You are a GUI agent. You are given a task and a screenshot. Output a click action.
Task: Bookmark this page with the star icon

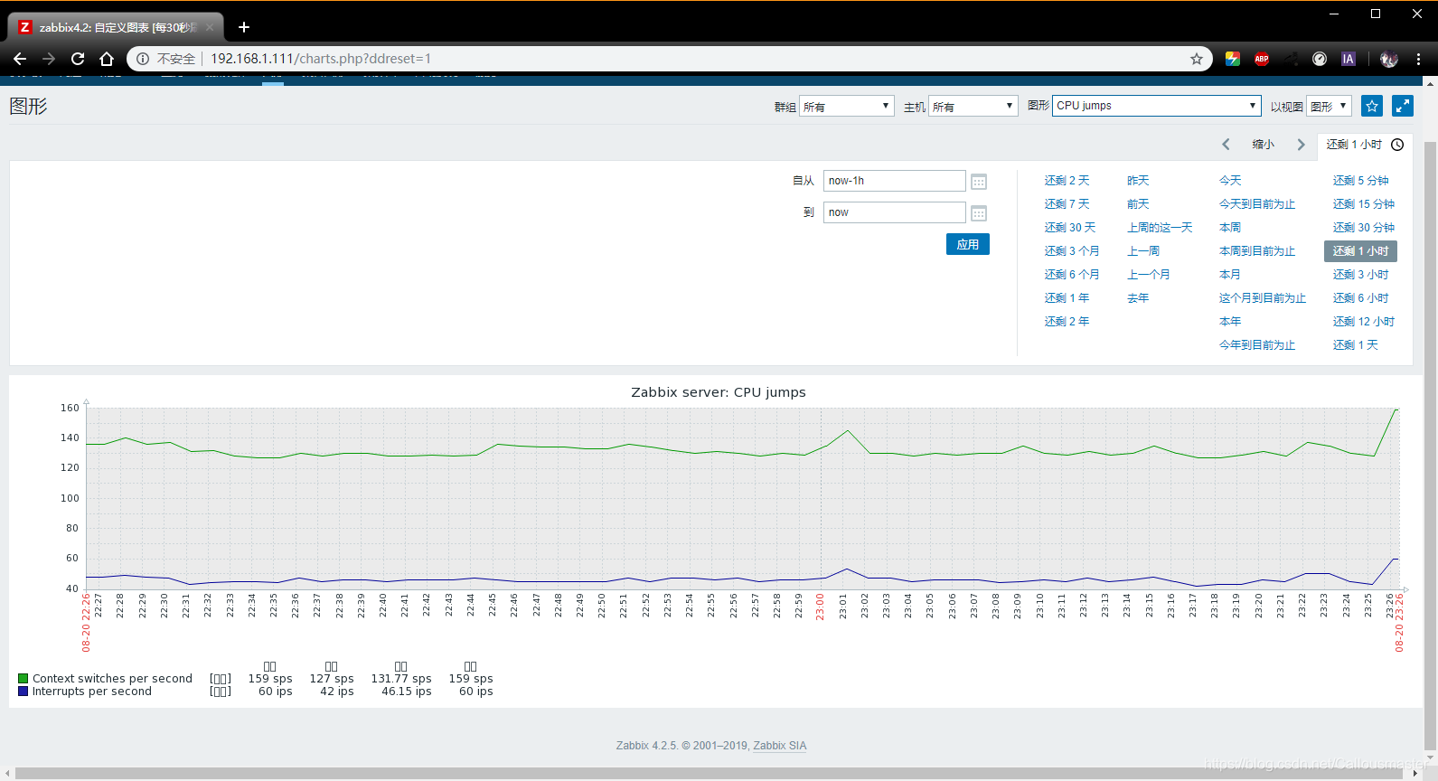[x=1197, y=59]
